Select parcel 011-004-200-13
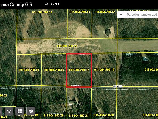Viewport: 158px width, 119px height. 80,12
